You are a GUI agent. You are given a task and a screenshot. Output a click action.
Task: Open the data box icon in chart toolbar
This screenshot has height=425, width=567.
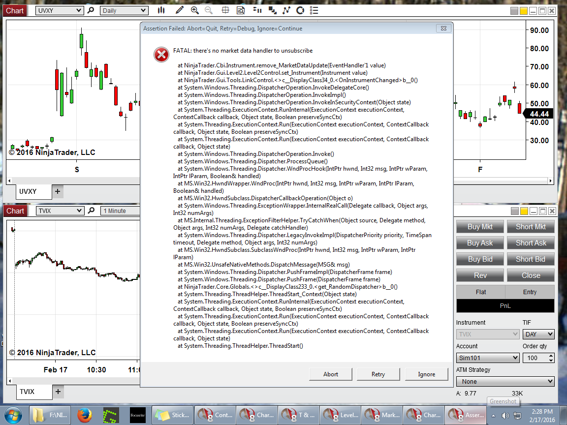241,10
